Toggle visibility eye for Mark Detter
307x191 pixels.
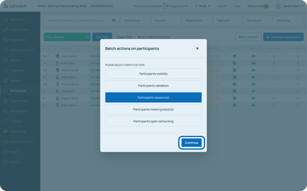[253, 63]
